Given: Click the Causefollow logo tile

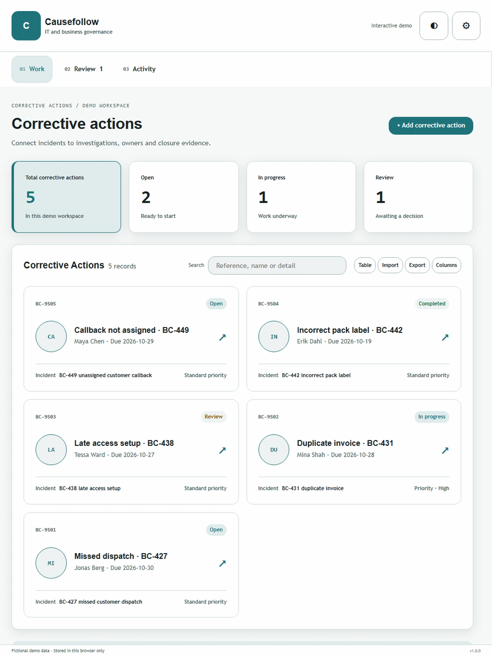Looking at the screenshot, I should point(26,25).
